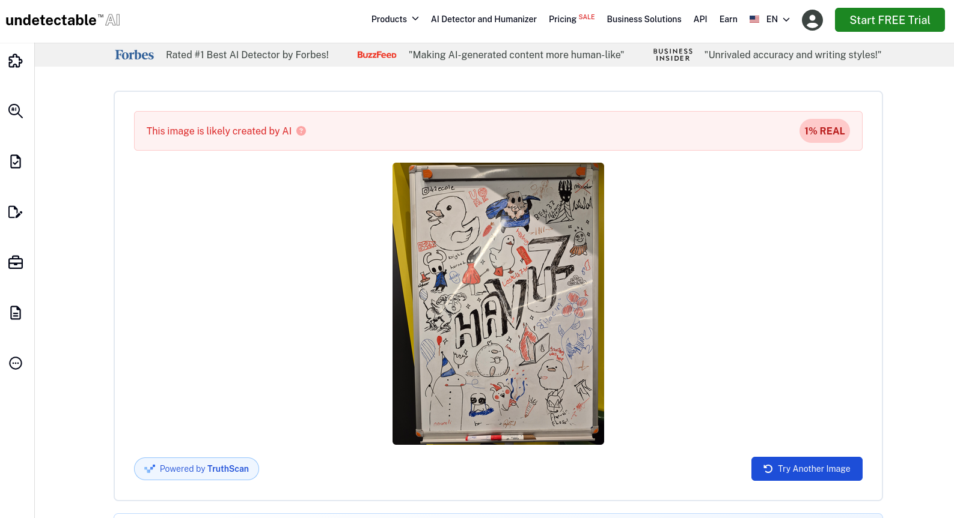The width and height of the screenshot is (954, 518).
Task: Open the browser extension puzzle icon in sidebar
Action: click(16, 61)
